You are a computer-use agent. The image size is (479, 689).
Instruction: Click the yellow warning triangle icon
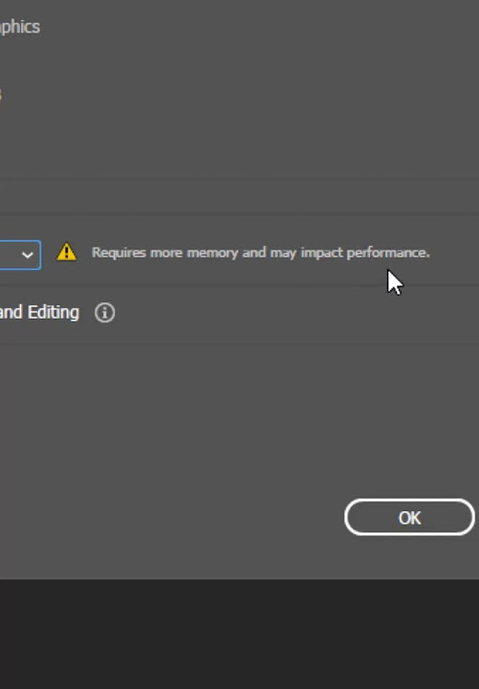coord(67,253)
